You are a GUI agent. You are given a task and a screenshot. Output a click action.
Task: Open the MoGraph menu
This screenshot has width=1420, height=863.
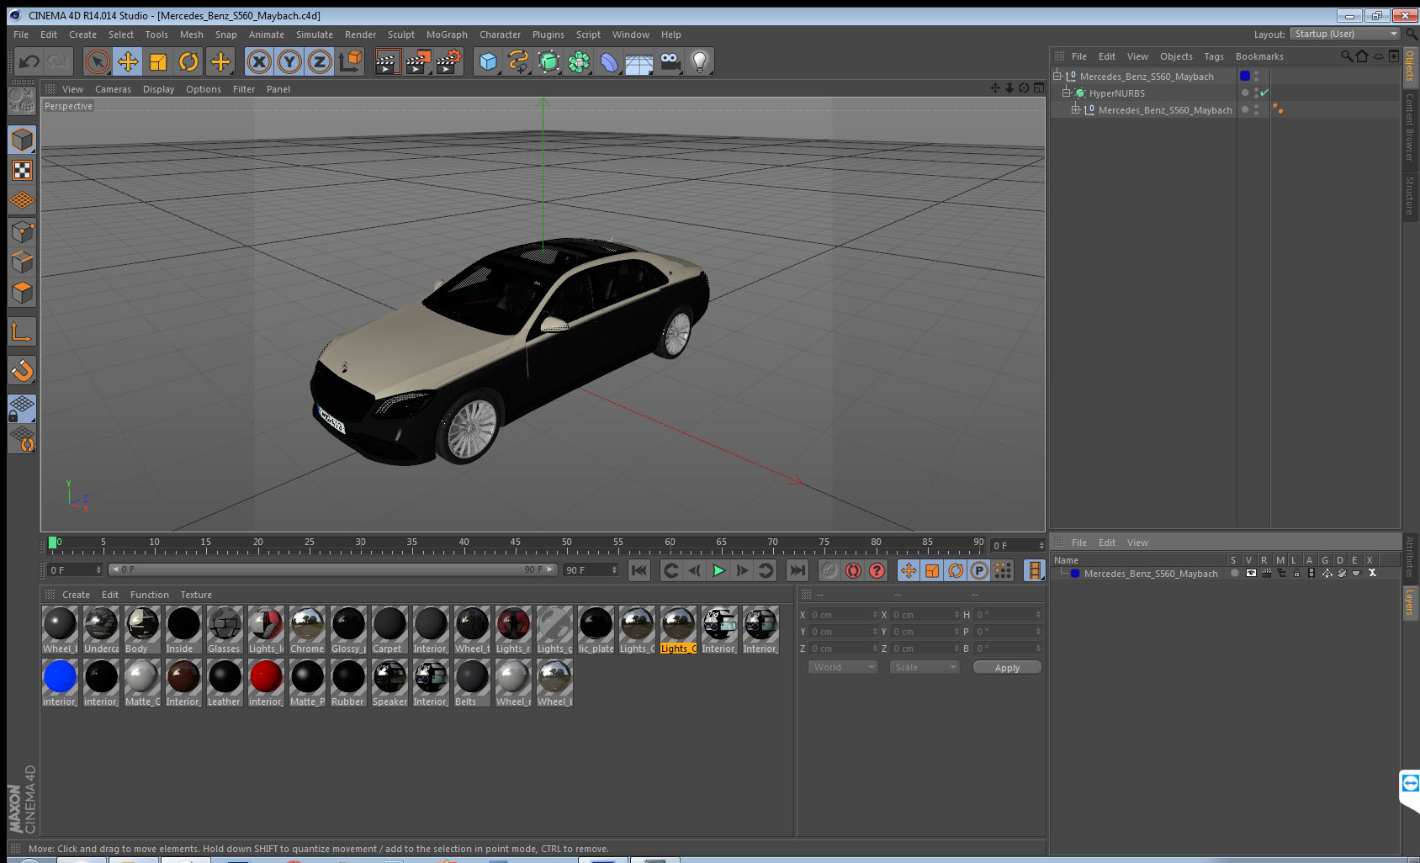pos(447,34)
